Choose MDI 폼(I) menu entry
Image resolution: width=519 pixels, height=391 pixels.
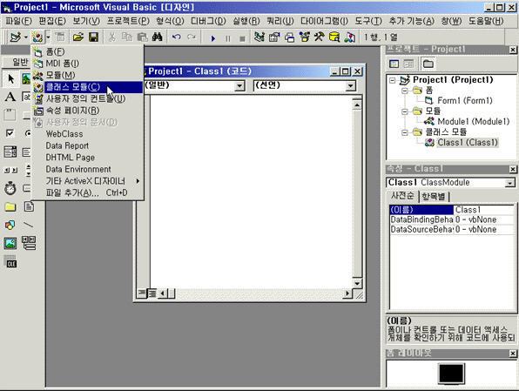click(x=87, y=64)
